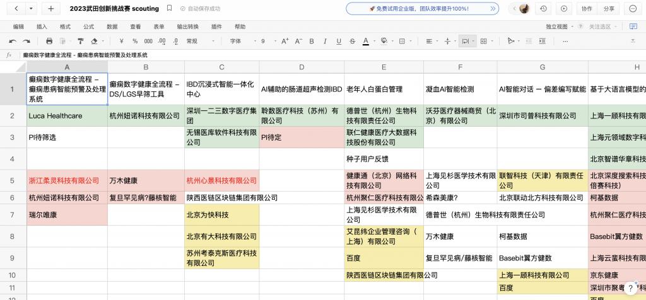Select row 5 header
Screen dimensions: 646x300
coord(13,180)
